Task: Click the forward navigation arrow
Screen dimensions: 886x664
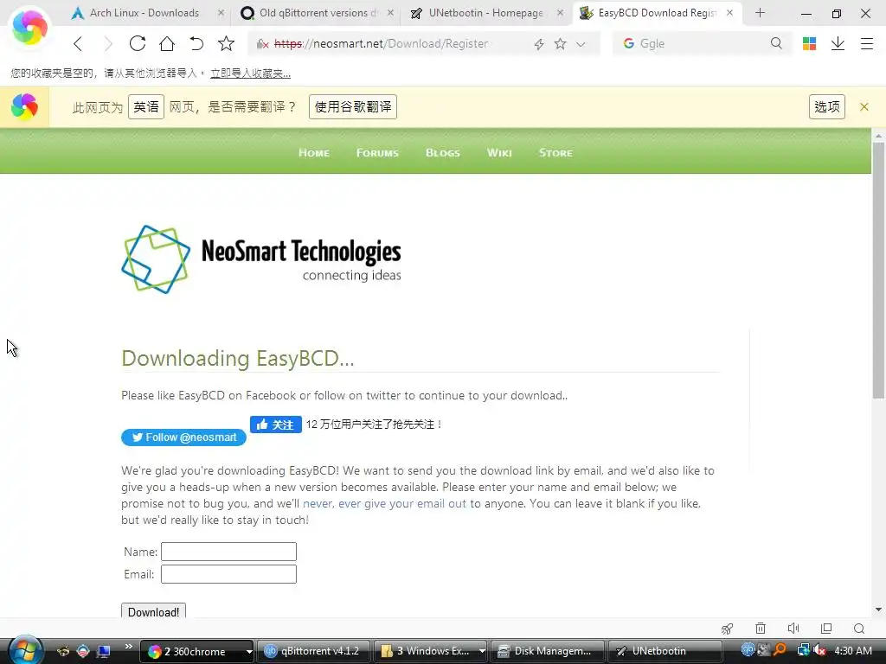Action: pos(108,43)
